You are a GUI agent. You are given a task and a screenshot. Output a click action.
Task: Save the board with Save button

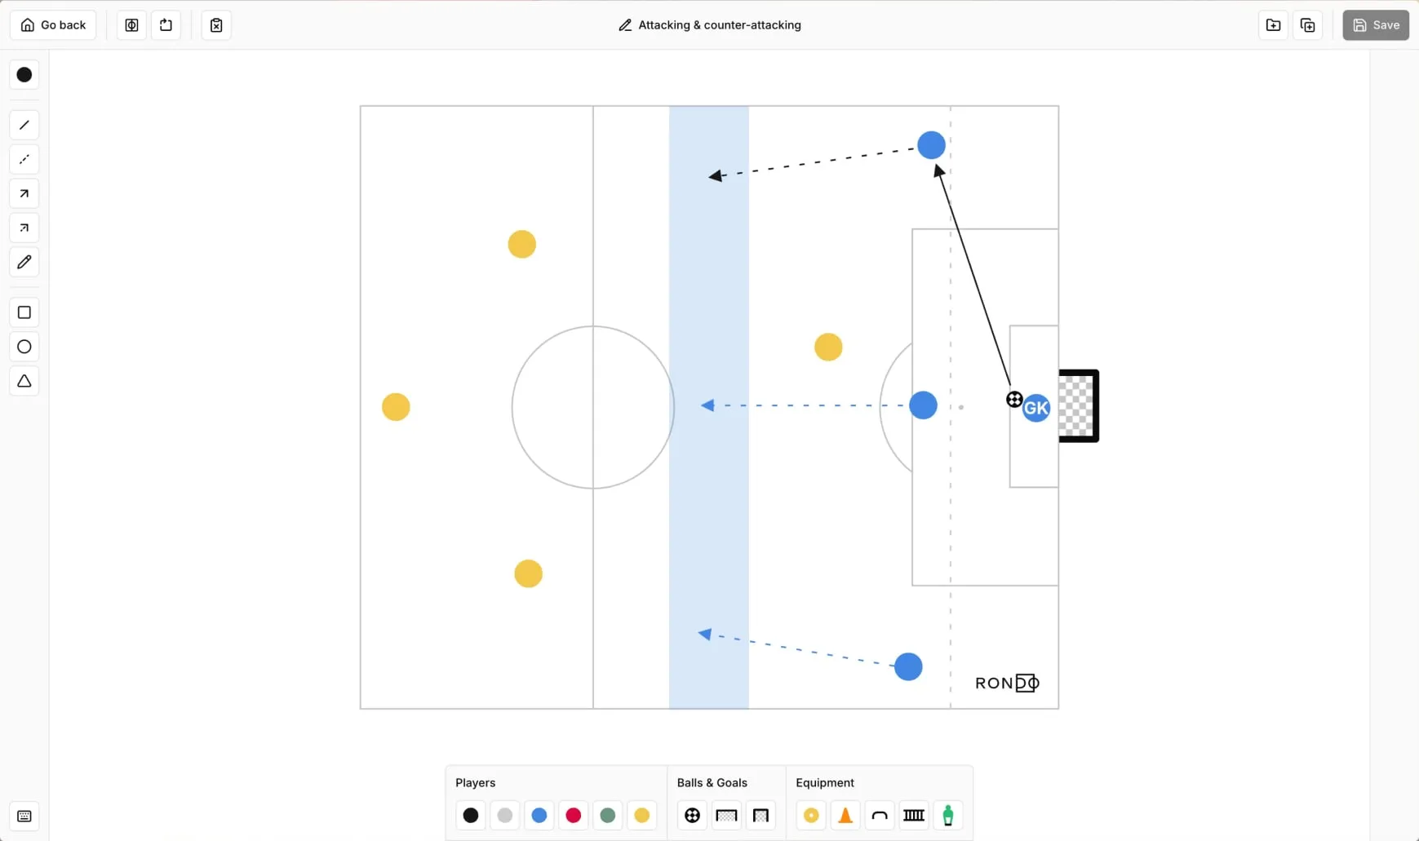pyautogui.click(x=1376, y=25)
